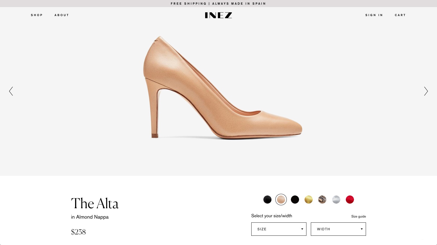437x245 pixels.
Task: Open the SIZE dropdown
Action: (x=279, y=229)
